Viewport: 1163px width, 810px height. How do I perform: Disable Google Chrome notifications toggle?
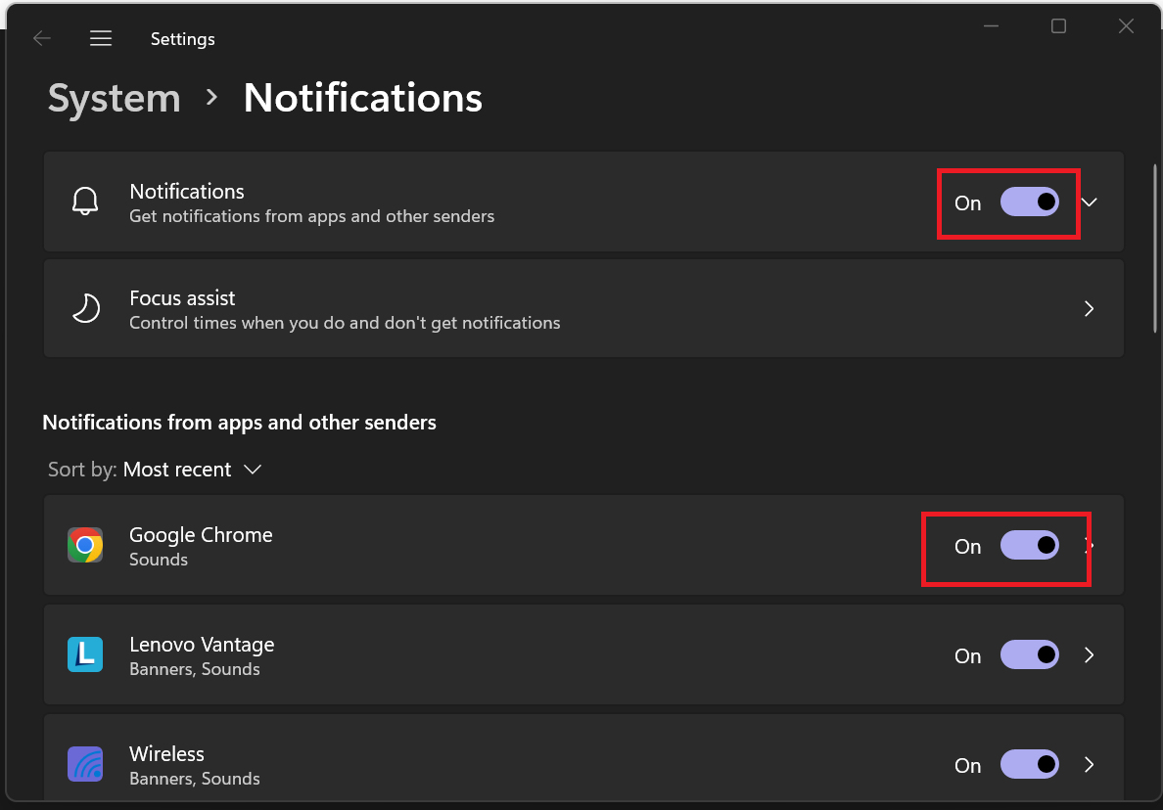tap(1029, 546)
